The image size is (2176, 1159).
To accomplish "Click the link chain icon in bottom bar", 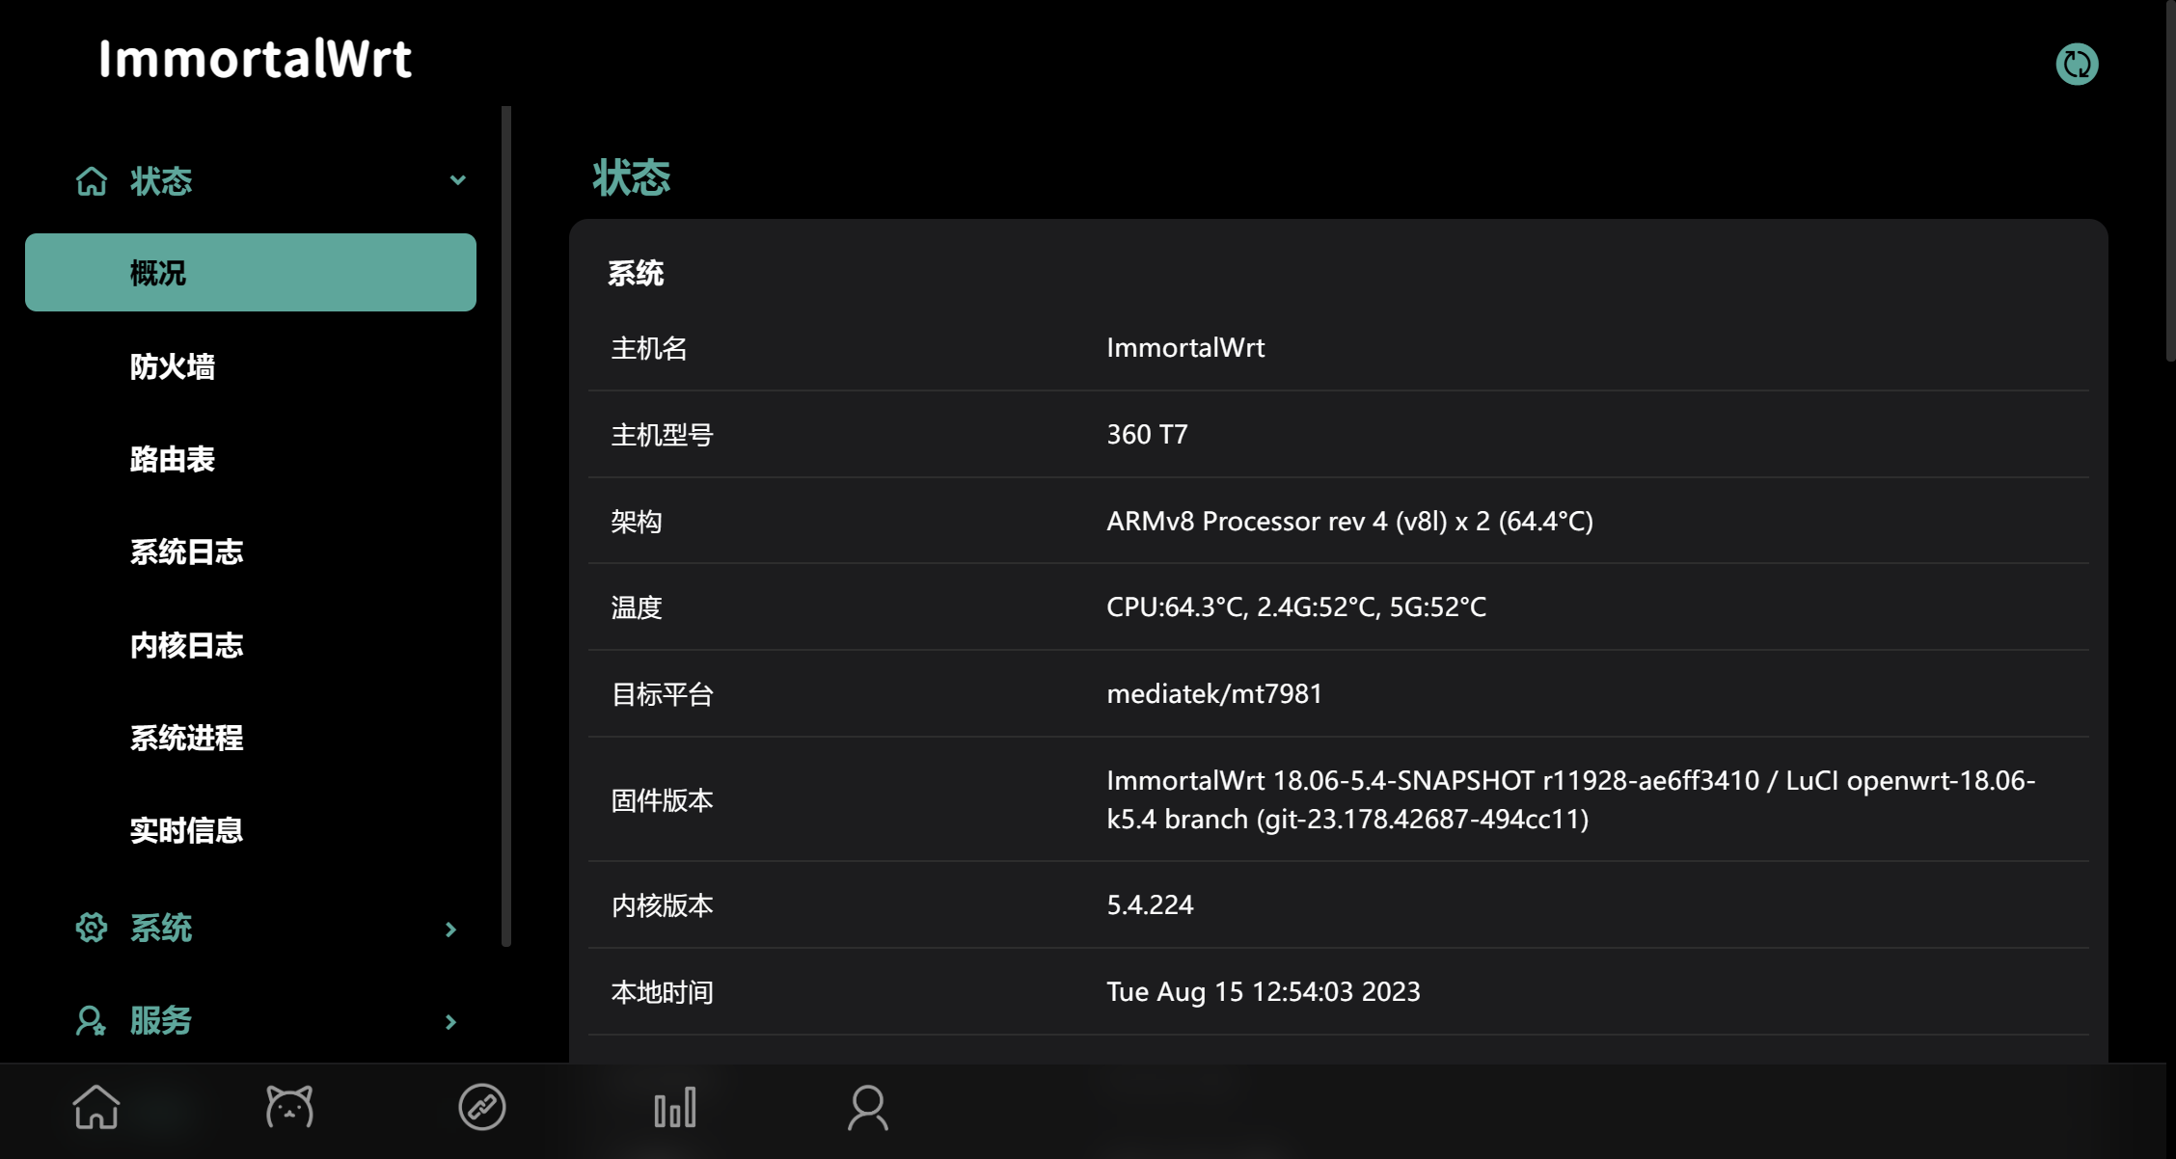I will pos(482,1107).
